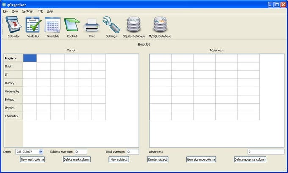Select the History row header

[x=14, y=83]
